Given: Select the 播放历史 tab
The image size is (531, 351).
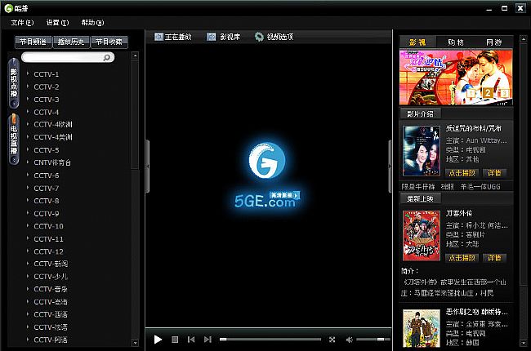Looking at the screenshot, I should [x=71, y=42].
